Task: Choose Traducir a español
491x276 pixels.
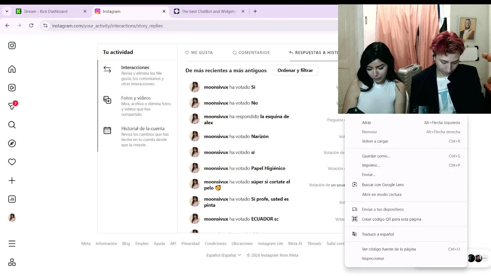Action: click(x=406, y=234)
